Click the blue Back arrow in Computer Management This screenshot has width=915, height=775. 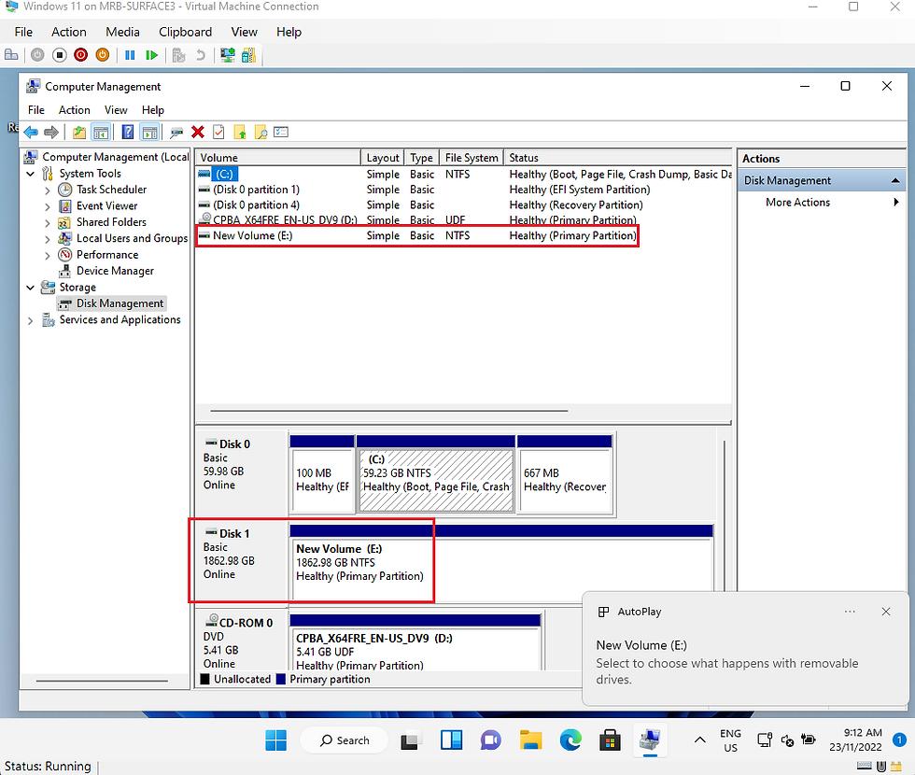31,133
